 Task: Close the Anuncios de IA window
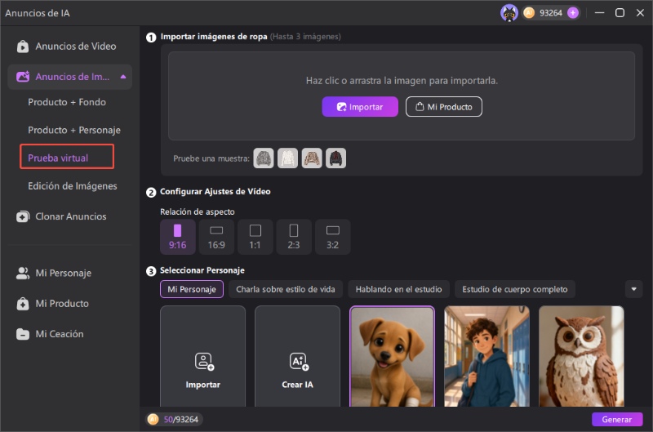coord(640,13)
